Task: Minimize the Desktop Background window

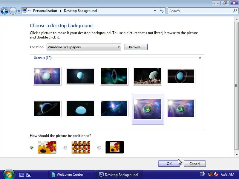Action: click(x=216, y=3)
